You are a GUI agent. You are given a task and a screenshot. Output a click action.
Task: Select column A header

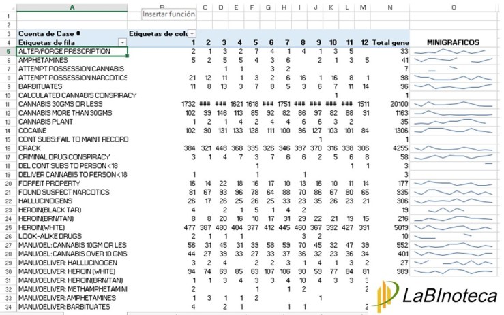coord(72,7)
